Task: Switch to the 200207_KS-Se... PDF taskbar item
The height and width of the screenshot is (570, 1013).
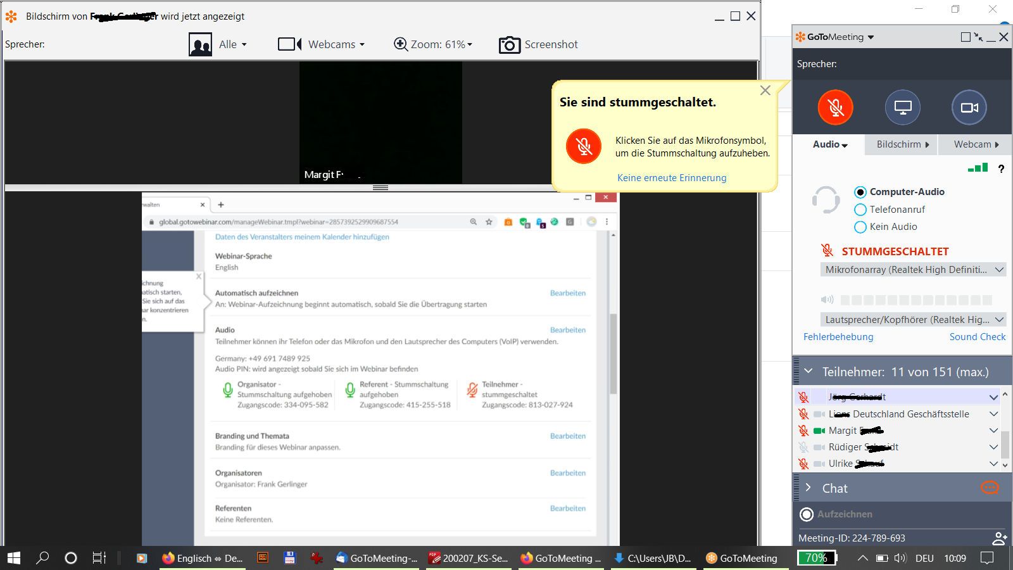Action: coord(469,558)
